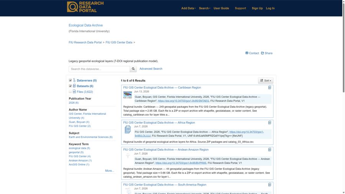Filter by author GIS Center, Florida International University
Viewport: 345px width, 194px height.
pyautogui.click(x=87, y=116)
